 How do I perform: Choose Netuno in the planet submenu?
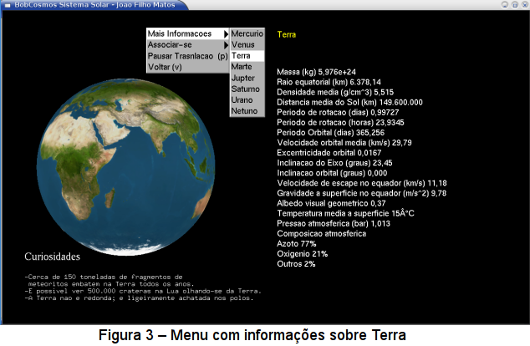pos(247,111)
